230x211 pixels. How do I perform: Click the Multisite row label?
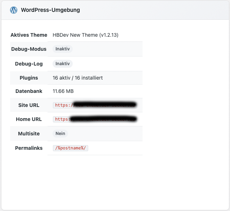pyautogui.click(x=29, y=134)
